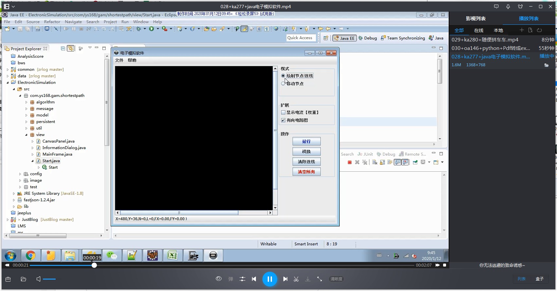This screenshot has width=557, height=291.
Task: Select the 在线 filter tab
Action: [x=479, y=30]
